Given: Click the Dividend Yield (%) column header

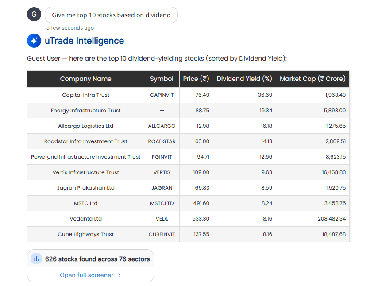Looking at the screenshot, I should tap(244, 79).
